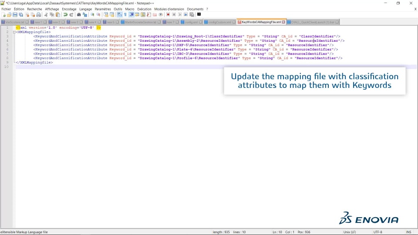Switch to E4ALL_QuickClientLaunch (1).bat tab
Viewport: 418px width, 235px height.
tap(313, 22)
